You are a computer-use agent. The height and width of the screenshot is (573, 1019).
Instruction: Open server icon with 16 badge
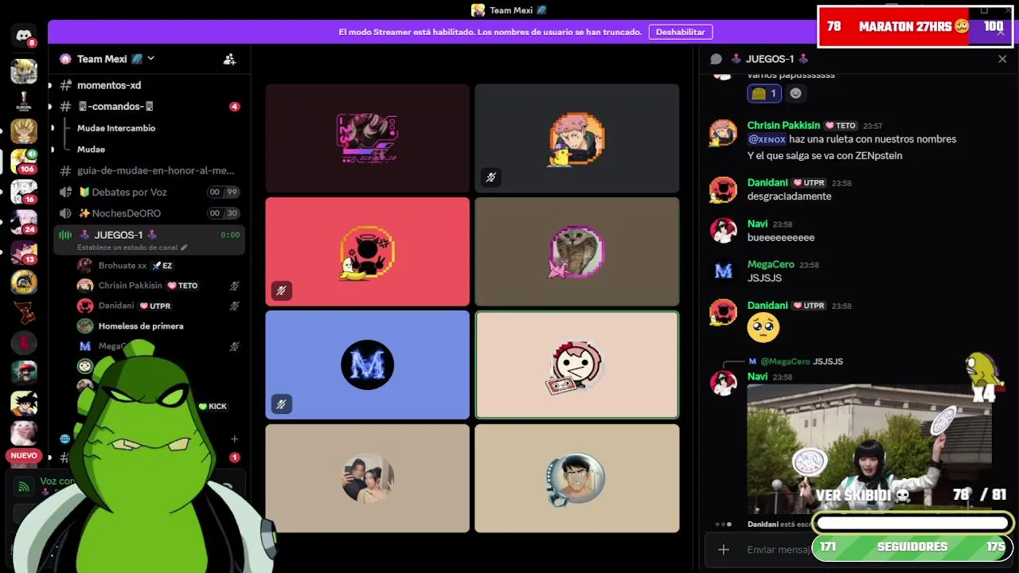click(24, 192)
